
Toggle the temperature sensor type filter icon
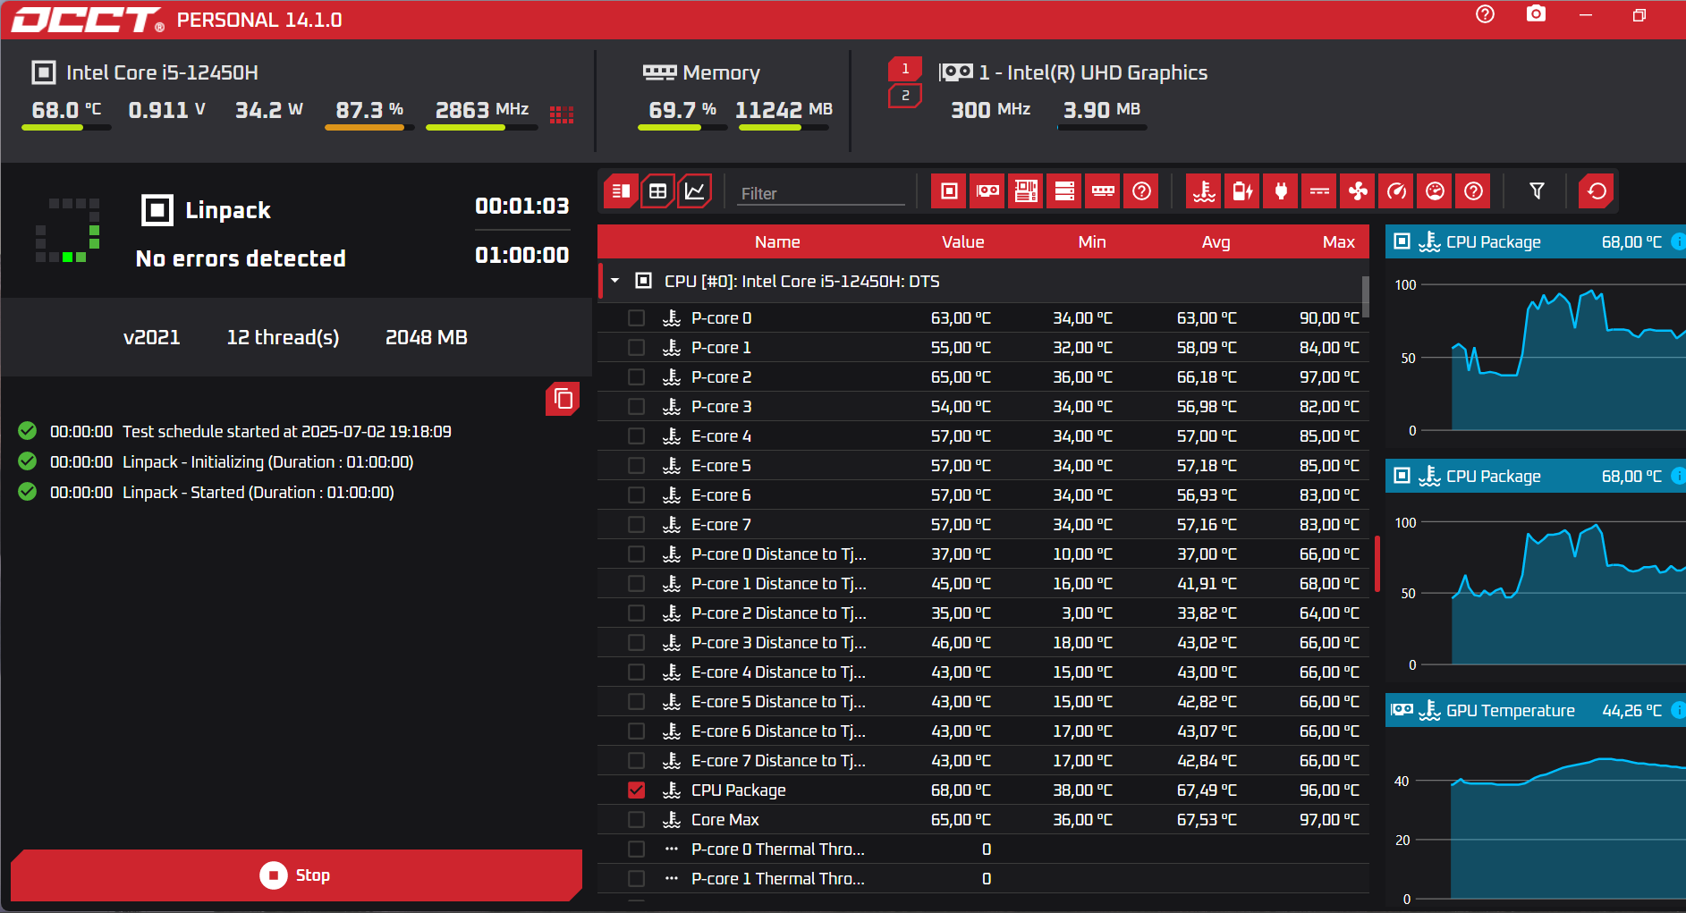(x=1205, y=191)
